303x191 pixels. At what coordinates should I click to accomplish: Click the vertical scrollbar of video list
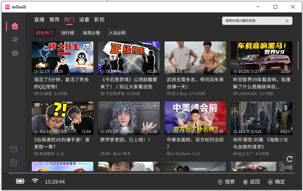[297, 55]
